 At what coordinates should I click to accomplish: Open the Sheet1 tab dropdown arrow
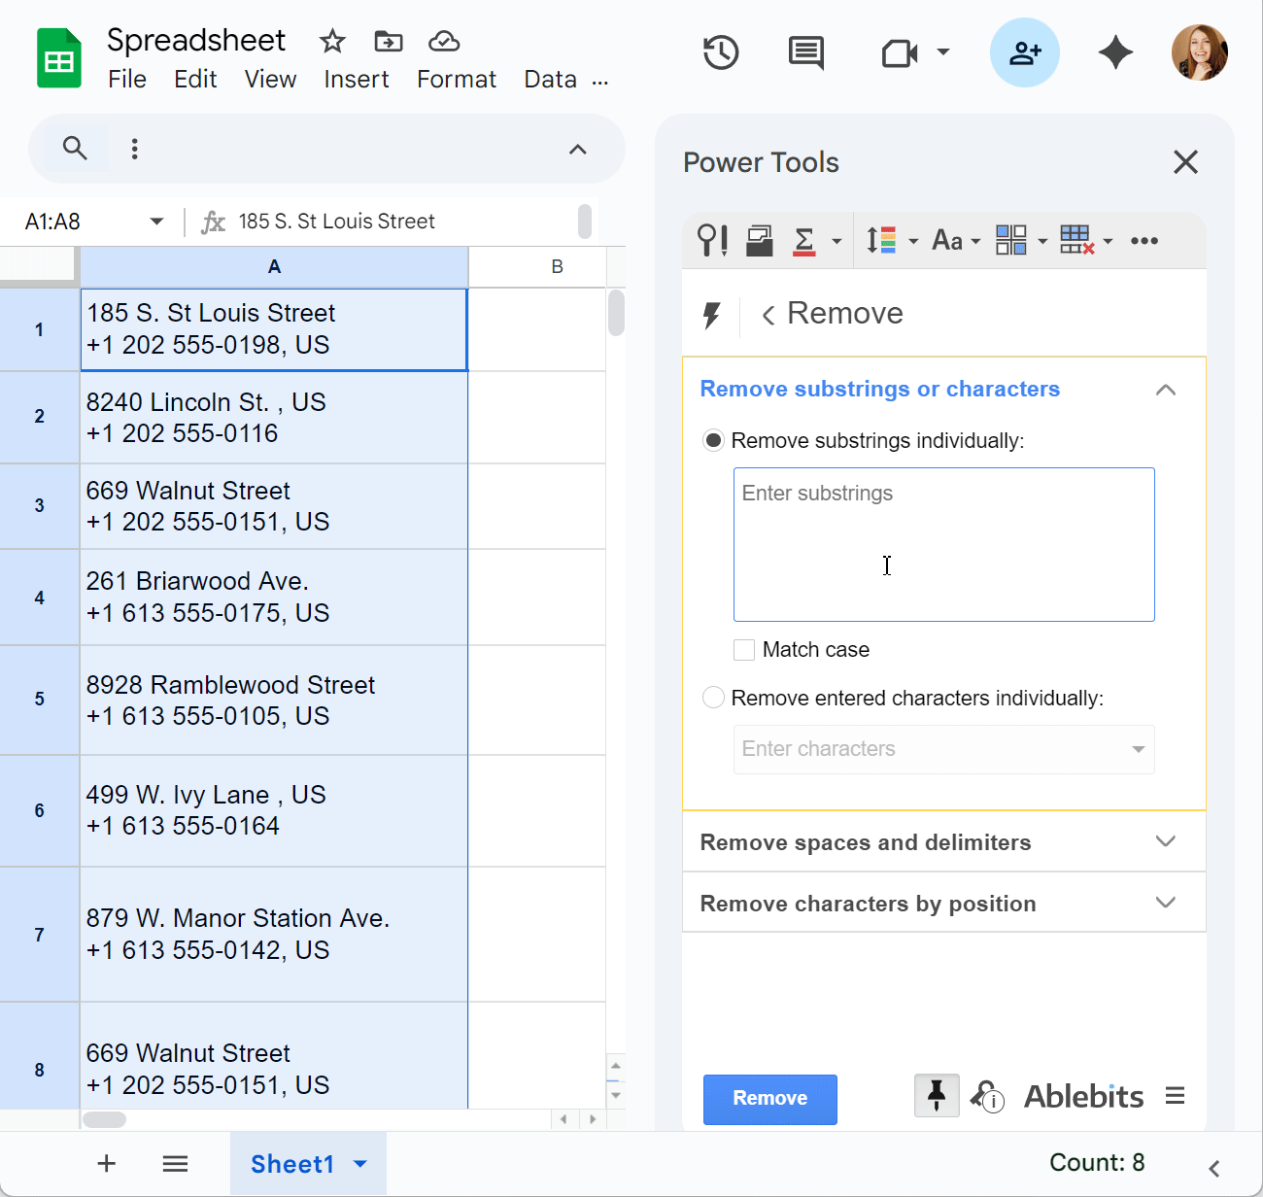coord(360,1164)
